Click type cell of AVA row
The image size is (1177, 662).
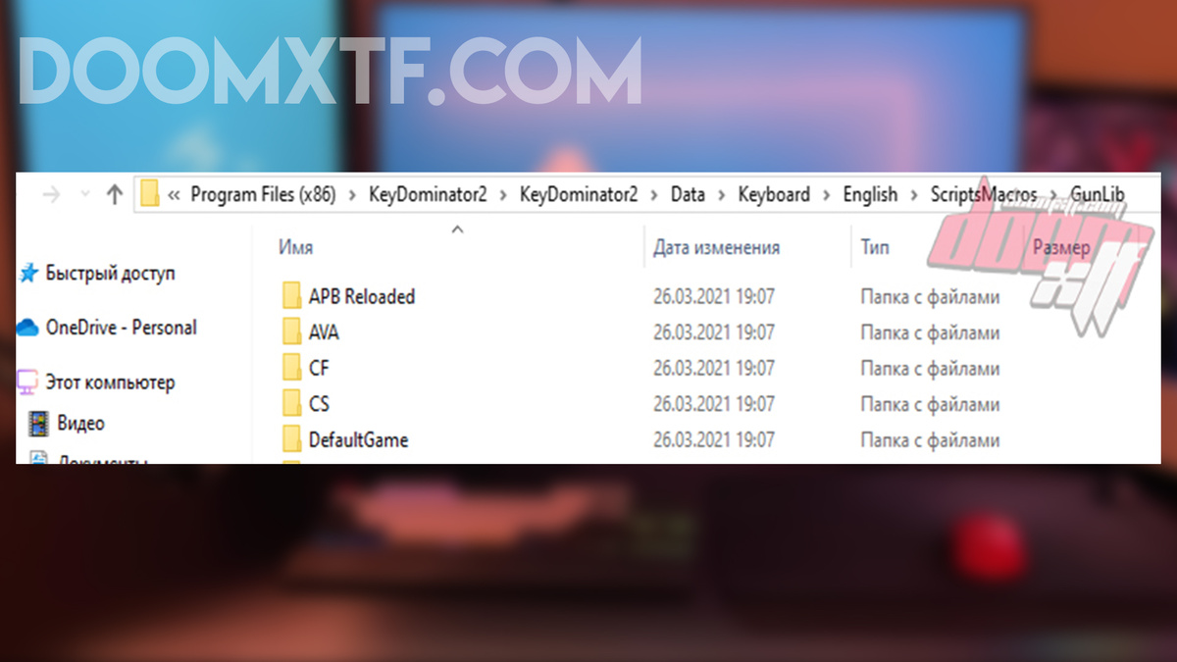(930, 332)
